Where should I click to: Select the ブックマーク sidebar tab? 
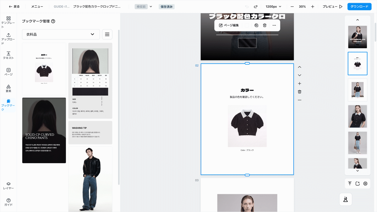point(8,105)
